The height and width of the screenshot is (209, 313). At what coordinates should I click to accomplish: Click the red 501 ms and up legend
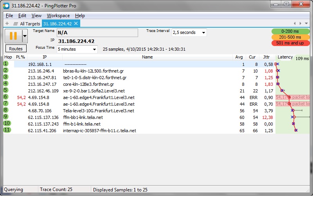[290, 43]
